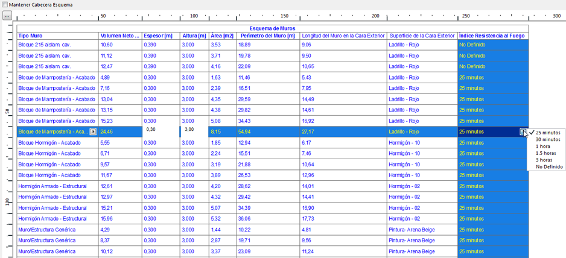566x258 pixels.
Task: Open the wall type arrow in the selected row
Action: pos(93,131)
